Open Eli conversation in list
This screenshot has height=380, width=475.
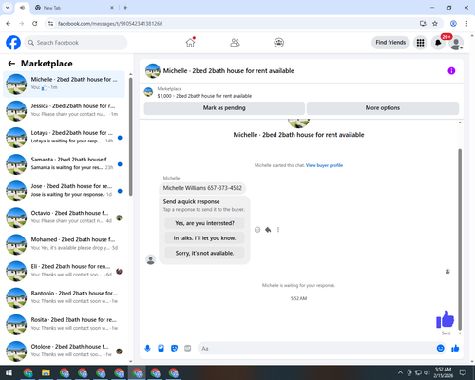(x=64, y=271)
